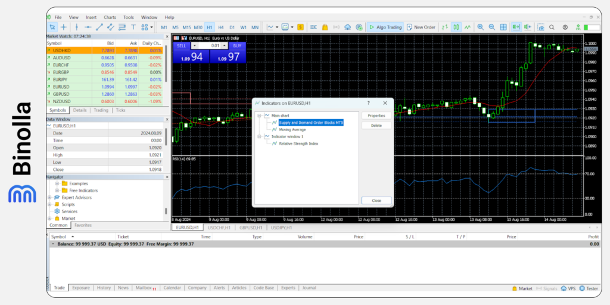This screenshot has height=305, width=610.
Task: Tile windows with the grid icon
Action: (x=503, y=27)
